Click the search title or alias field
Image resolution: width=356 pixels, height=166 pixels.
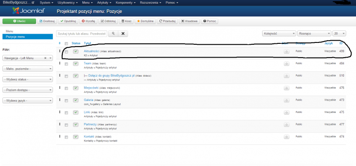click(x=82, y=34)
